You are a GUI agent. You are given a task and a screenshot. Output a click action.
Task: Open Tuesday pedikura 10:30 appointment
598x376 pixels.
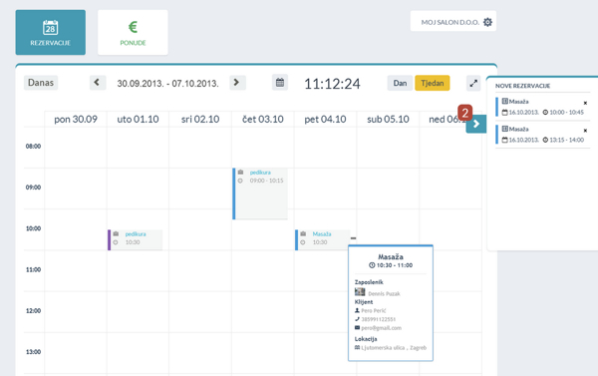click(x=136, y=239)
